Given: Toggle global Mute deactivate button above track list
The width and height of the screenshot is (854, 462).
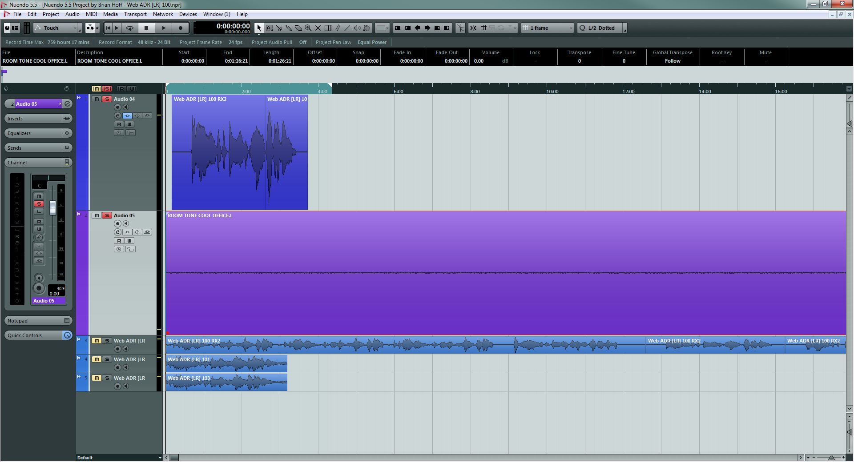Looking at the screenshot, I should (x=97, y=89).
